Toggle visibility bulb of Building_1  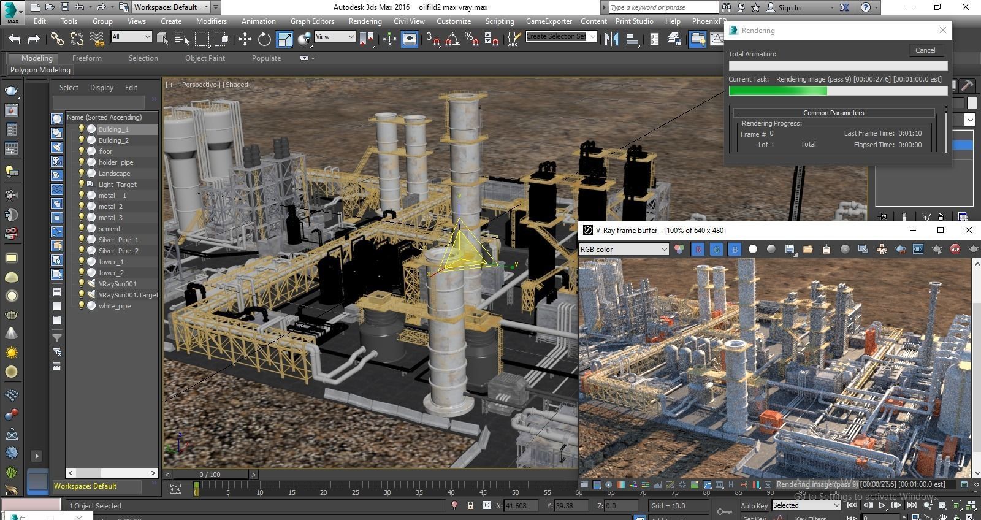[x=81, y=129]
